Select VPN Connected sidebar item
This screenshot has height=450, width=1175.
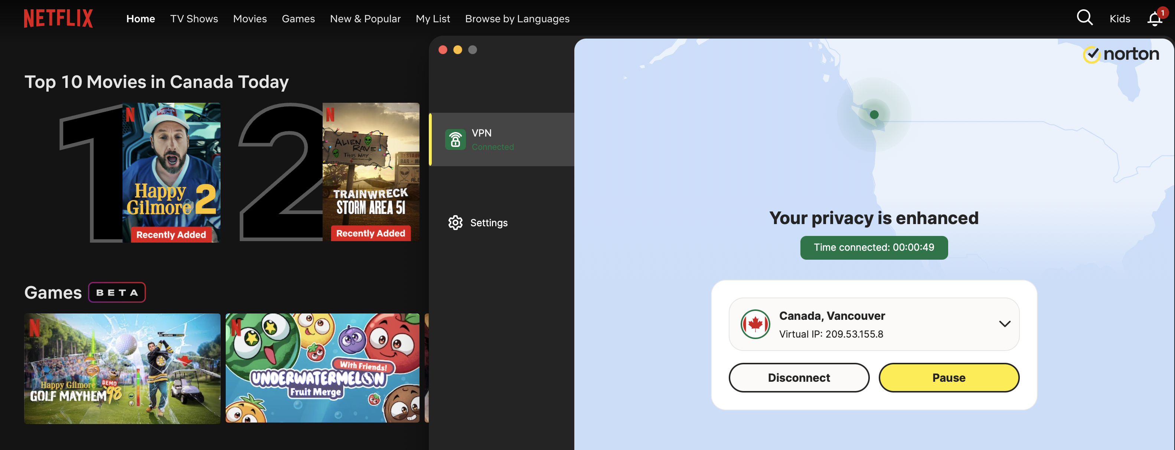[502, 139]
